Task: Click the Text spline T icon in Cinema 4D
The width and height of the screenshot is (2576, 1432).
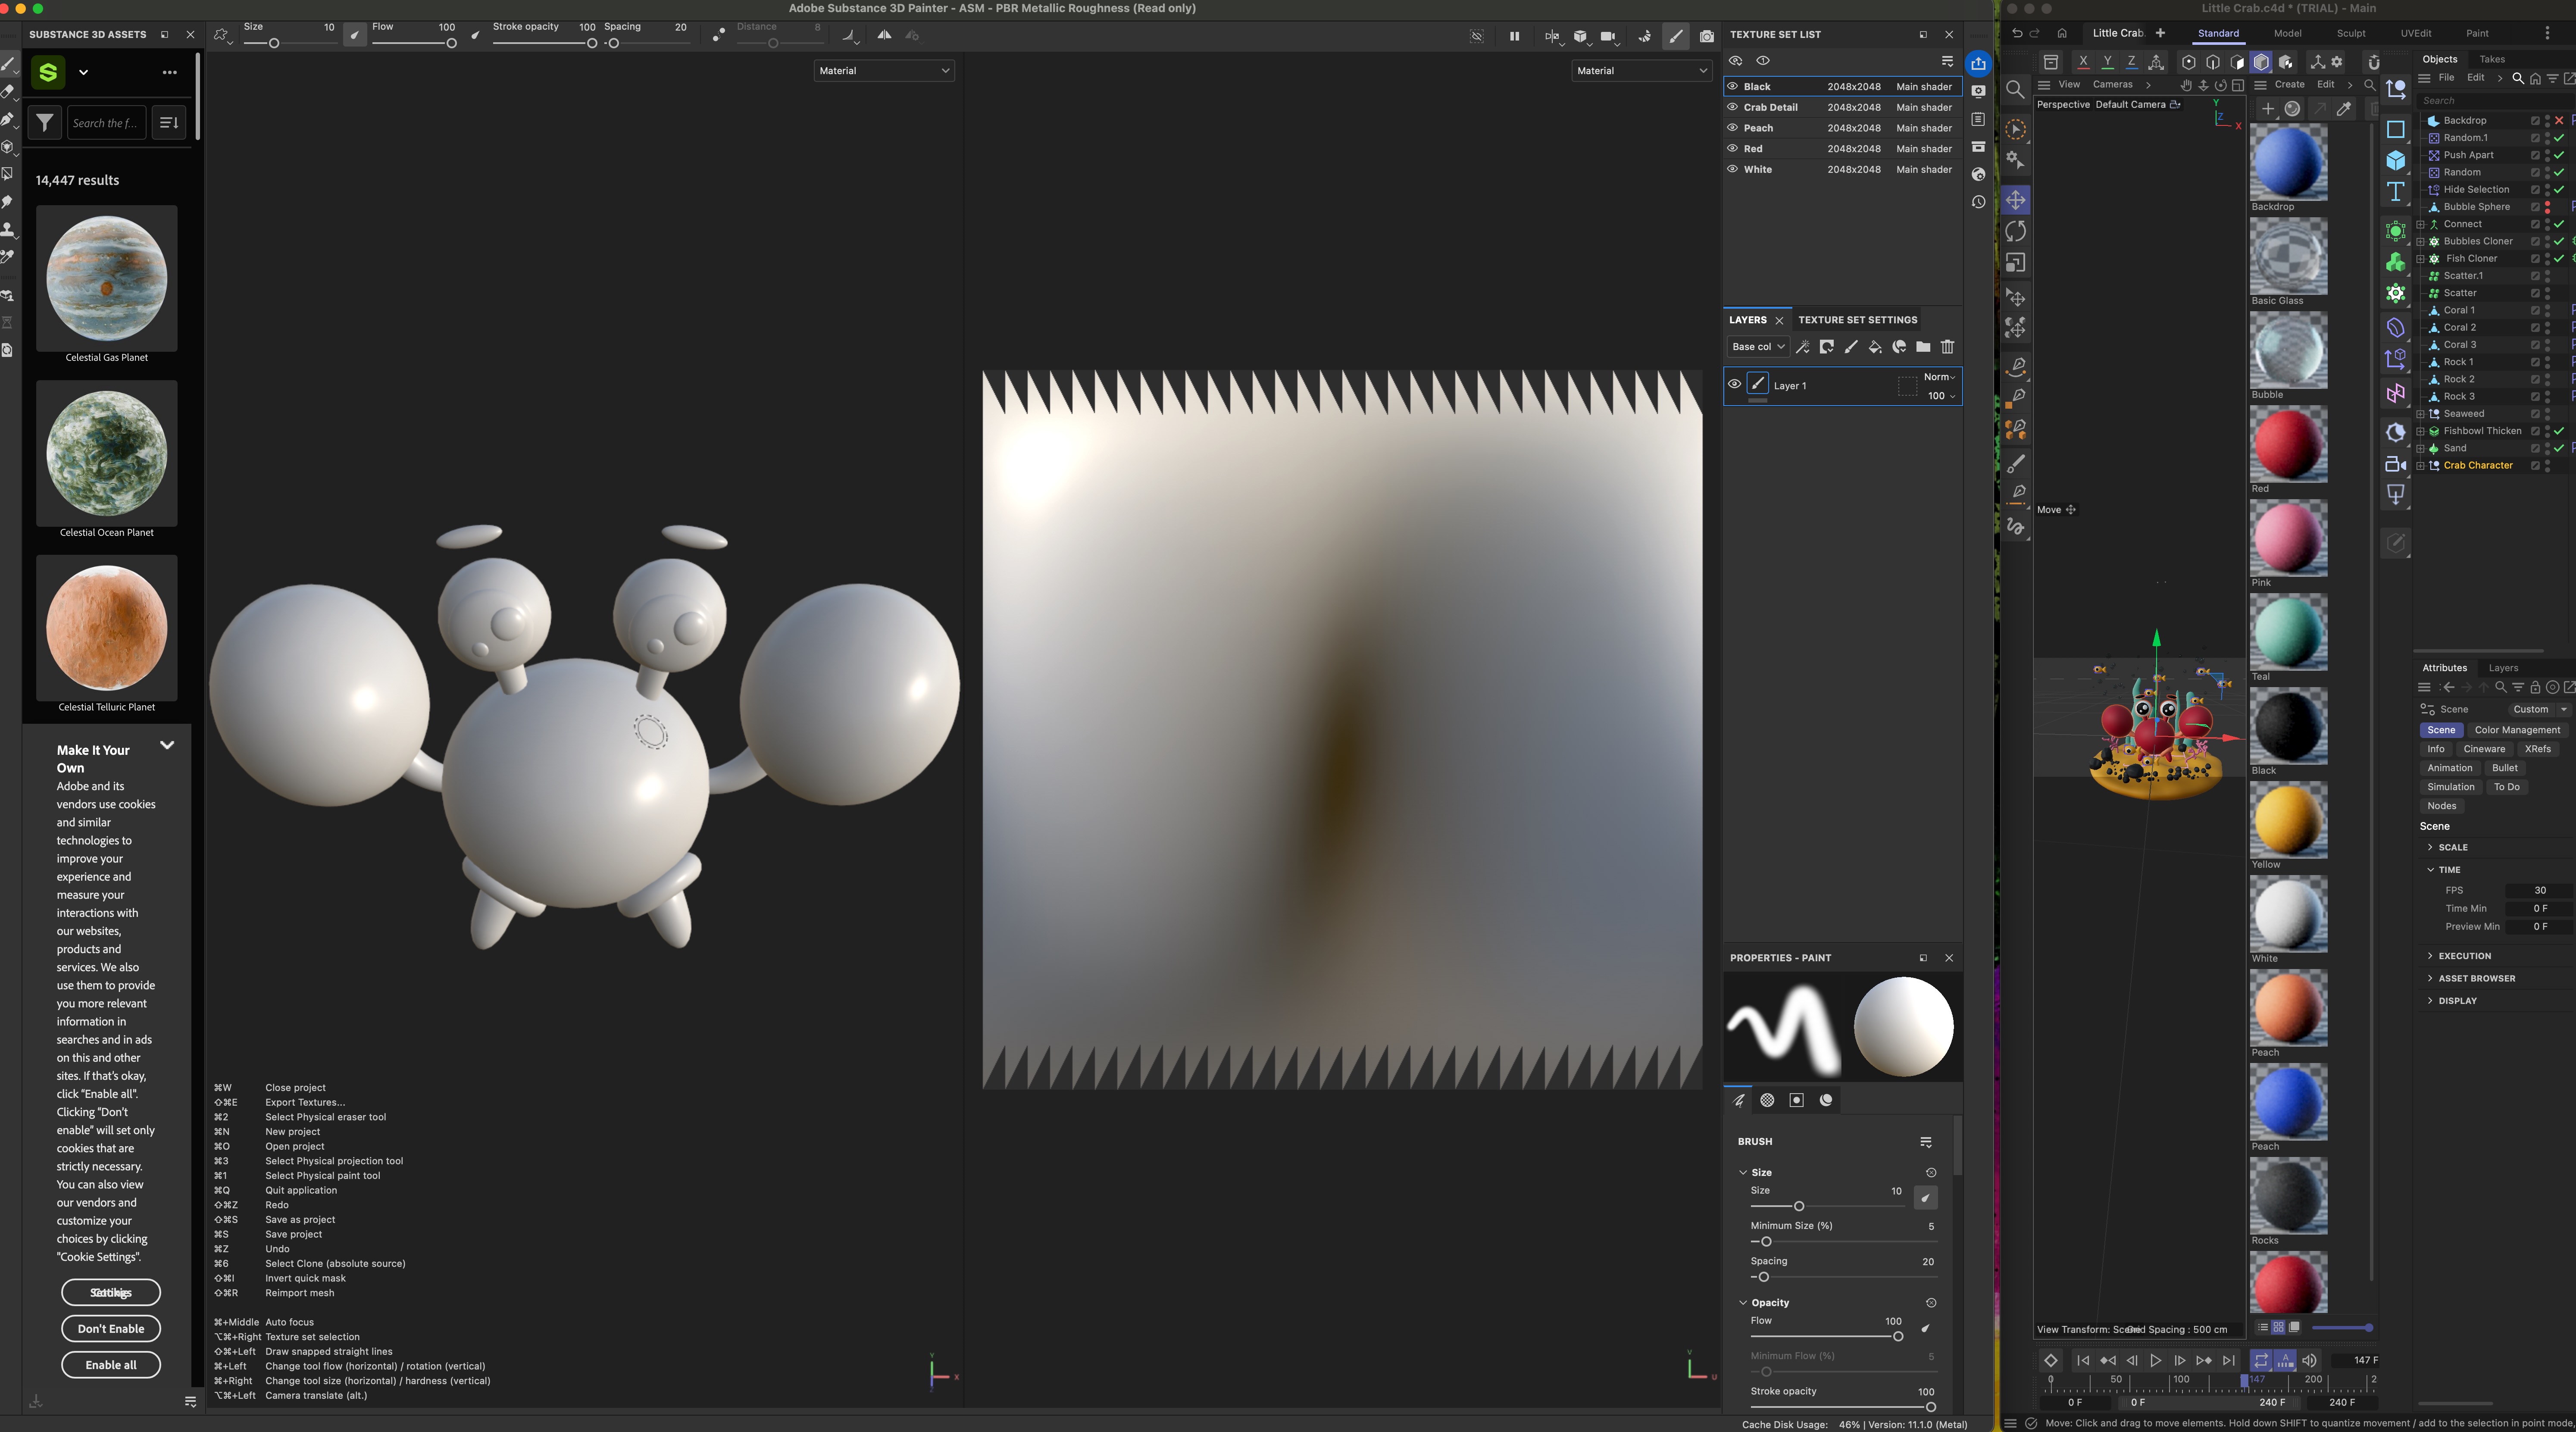Action: pos(2396,192)
